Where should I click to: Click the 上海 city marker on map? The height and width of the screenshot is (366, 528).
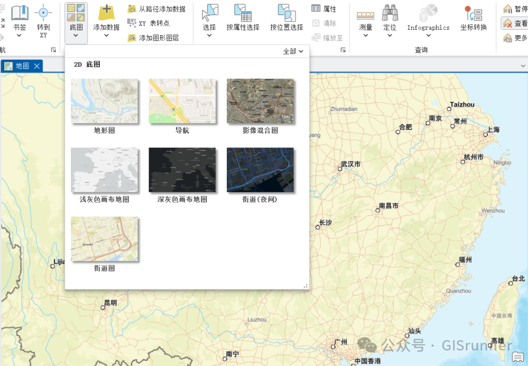(485, 134)
